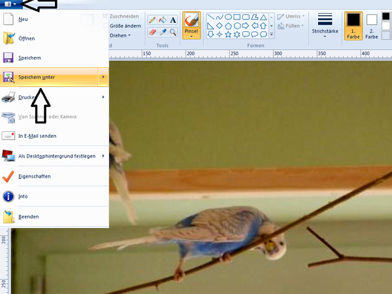Pick the black palette swatch
Viewport: 392px width, 294px height.
(x=386, y=16)
